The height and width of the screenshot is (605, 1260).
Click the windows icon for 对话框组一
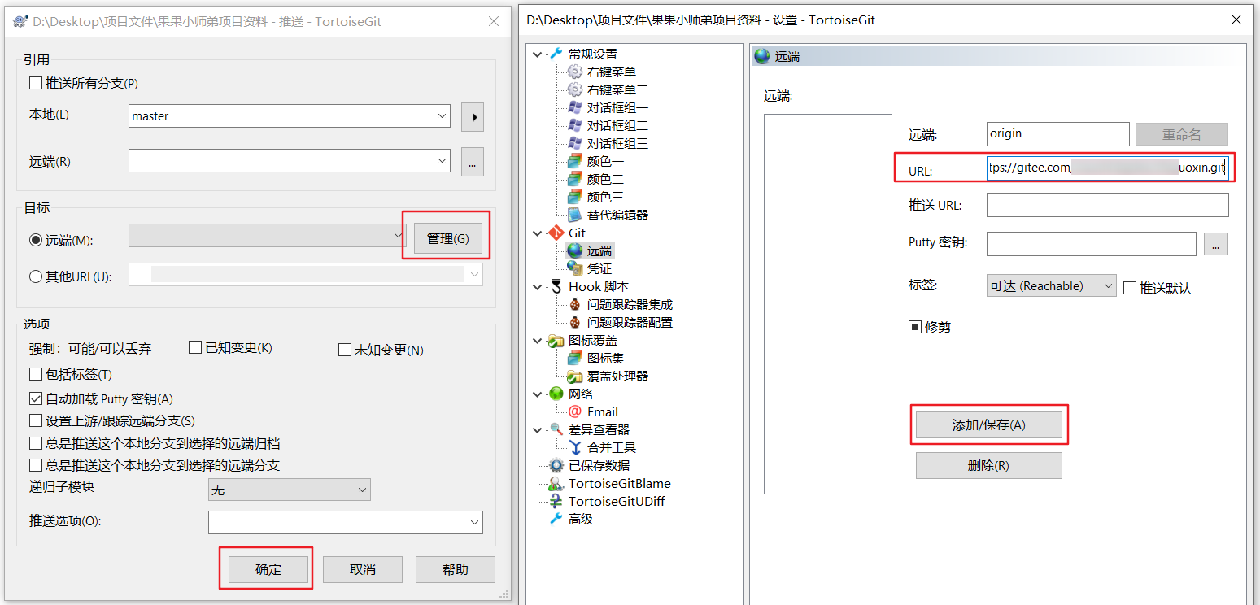(x=575, y=107)
